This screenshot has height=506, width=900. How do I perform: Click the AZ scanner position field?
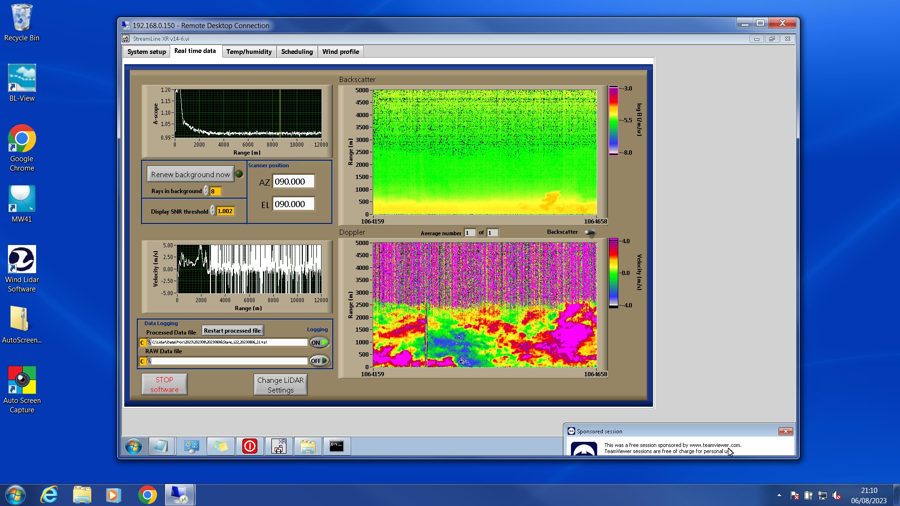[293, 181]
